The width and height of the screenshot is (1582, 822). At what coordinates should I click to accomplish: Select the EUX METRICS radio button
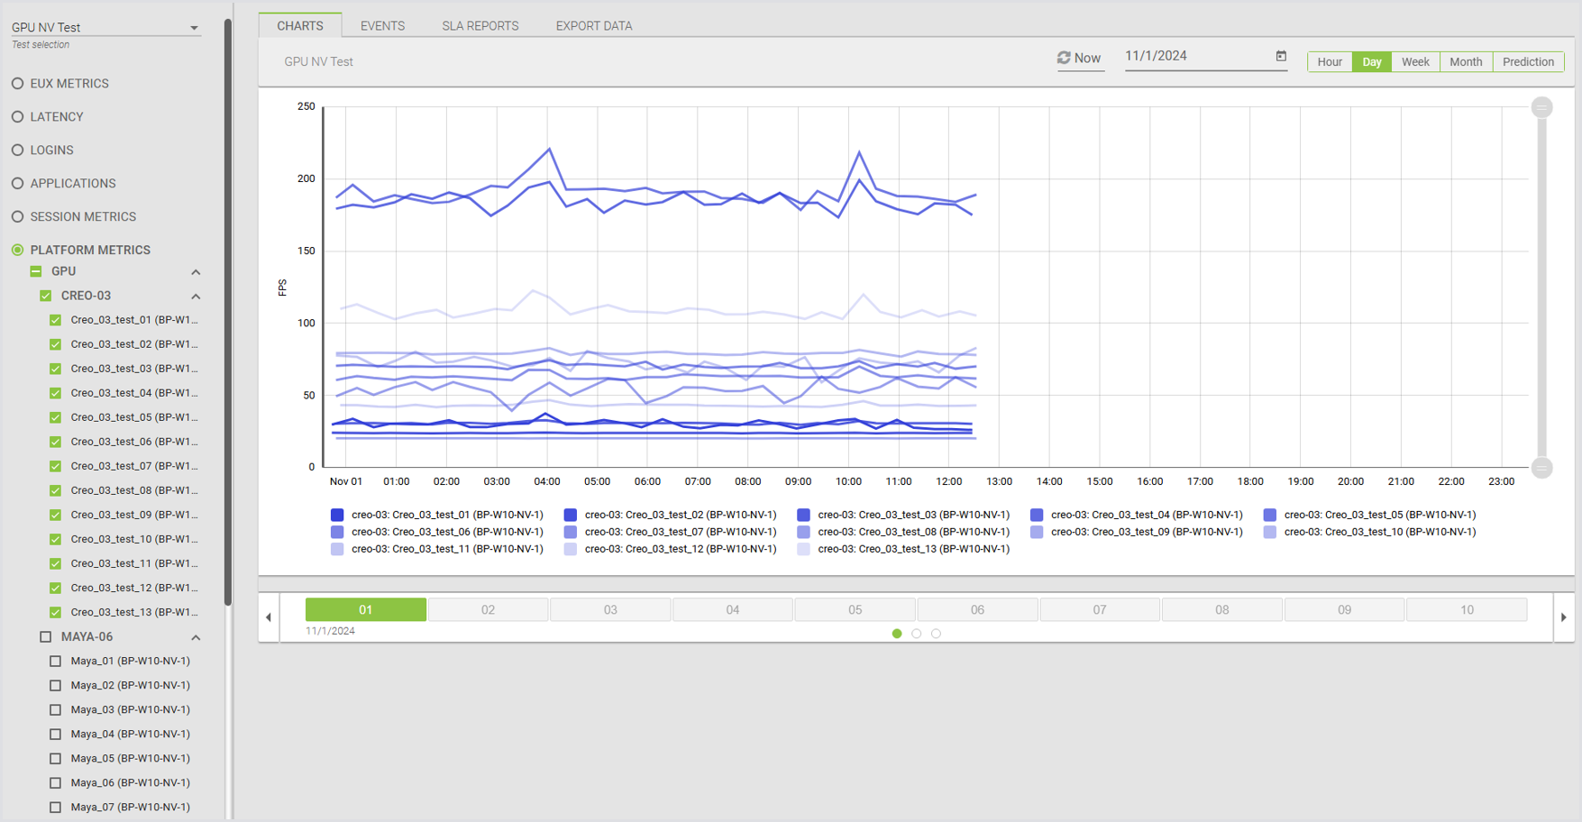pyautogui.click(x=17, y=83)
